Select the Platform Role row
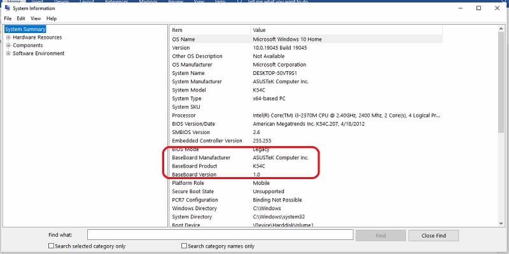Image resolution: width=509 pixels, height=254 pixels. coord(307,183)
